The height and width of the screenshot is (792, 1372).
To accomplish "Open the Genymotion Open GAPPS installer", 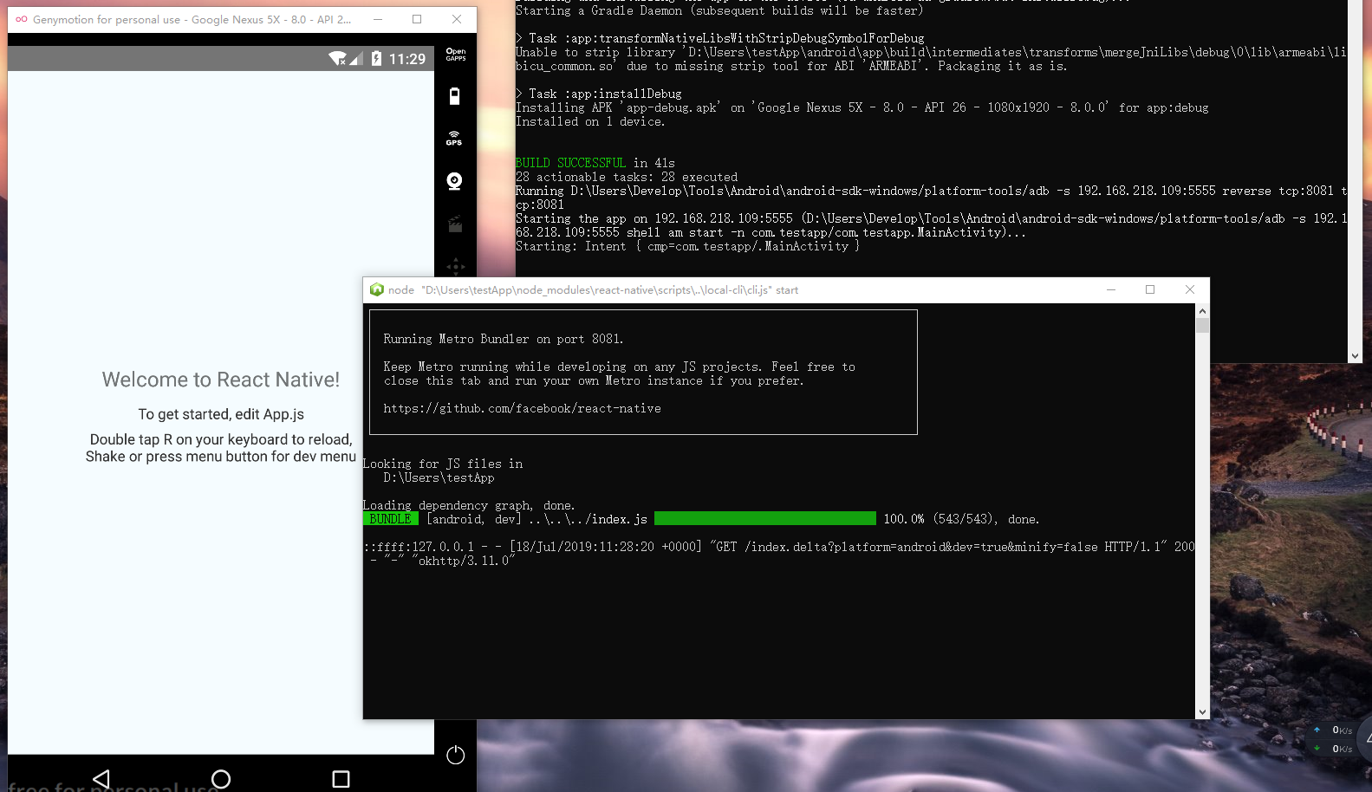I will coord(455,55).
